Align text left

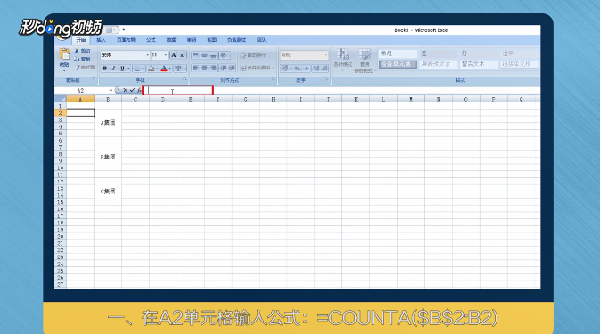point(195,68)
